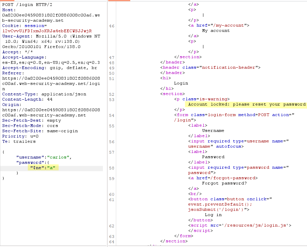Select the 'Priority: u=0' header

click(20, 136)
